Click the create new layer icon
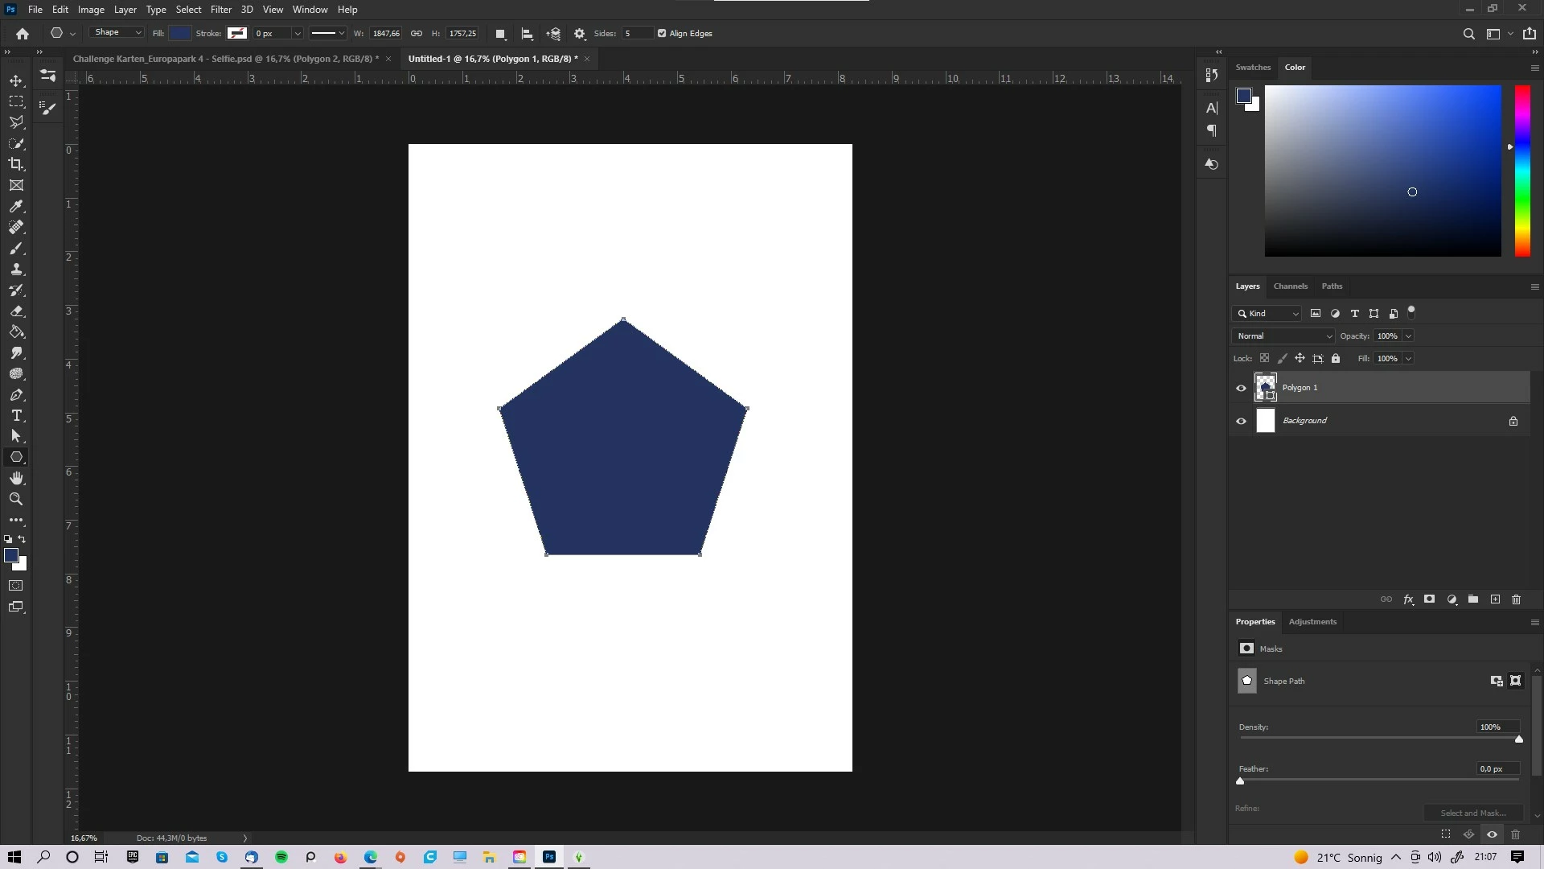 pos(1495,599)
